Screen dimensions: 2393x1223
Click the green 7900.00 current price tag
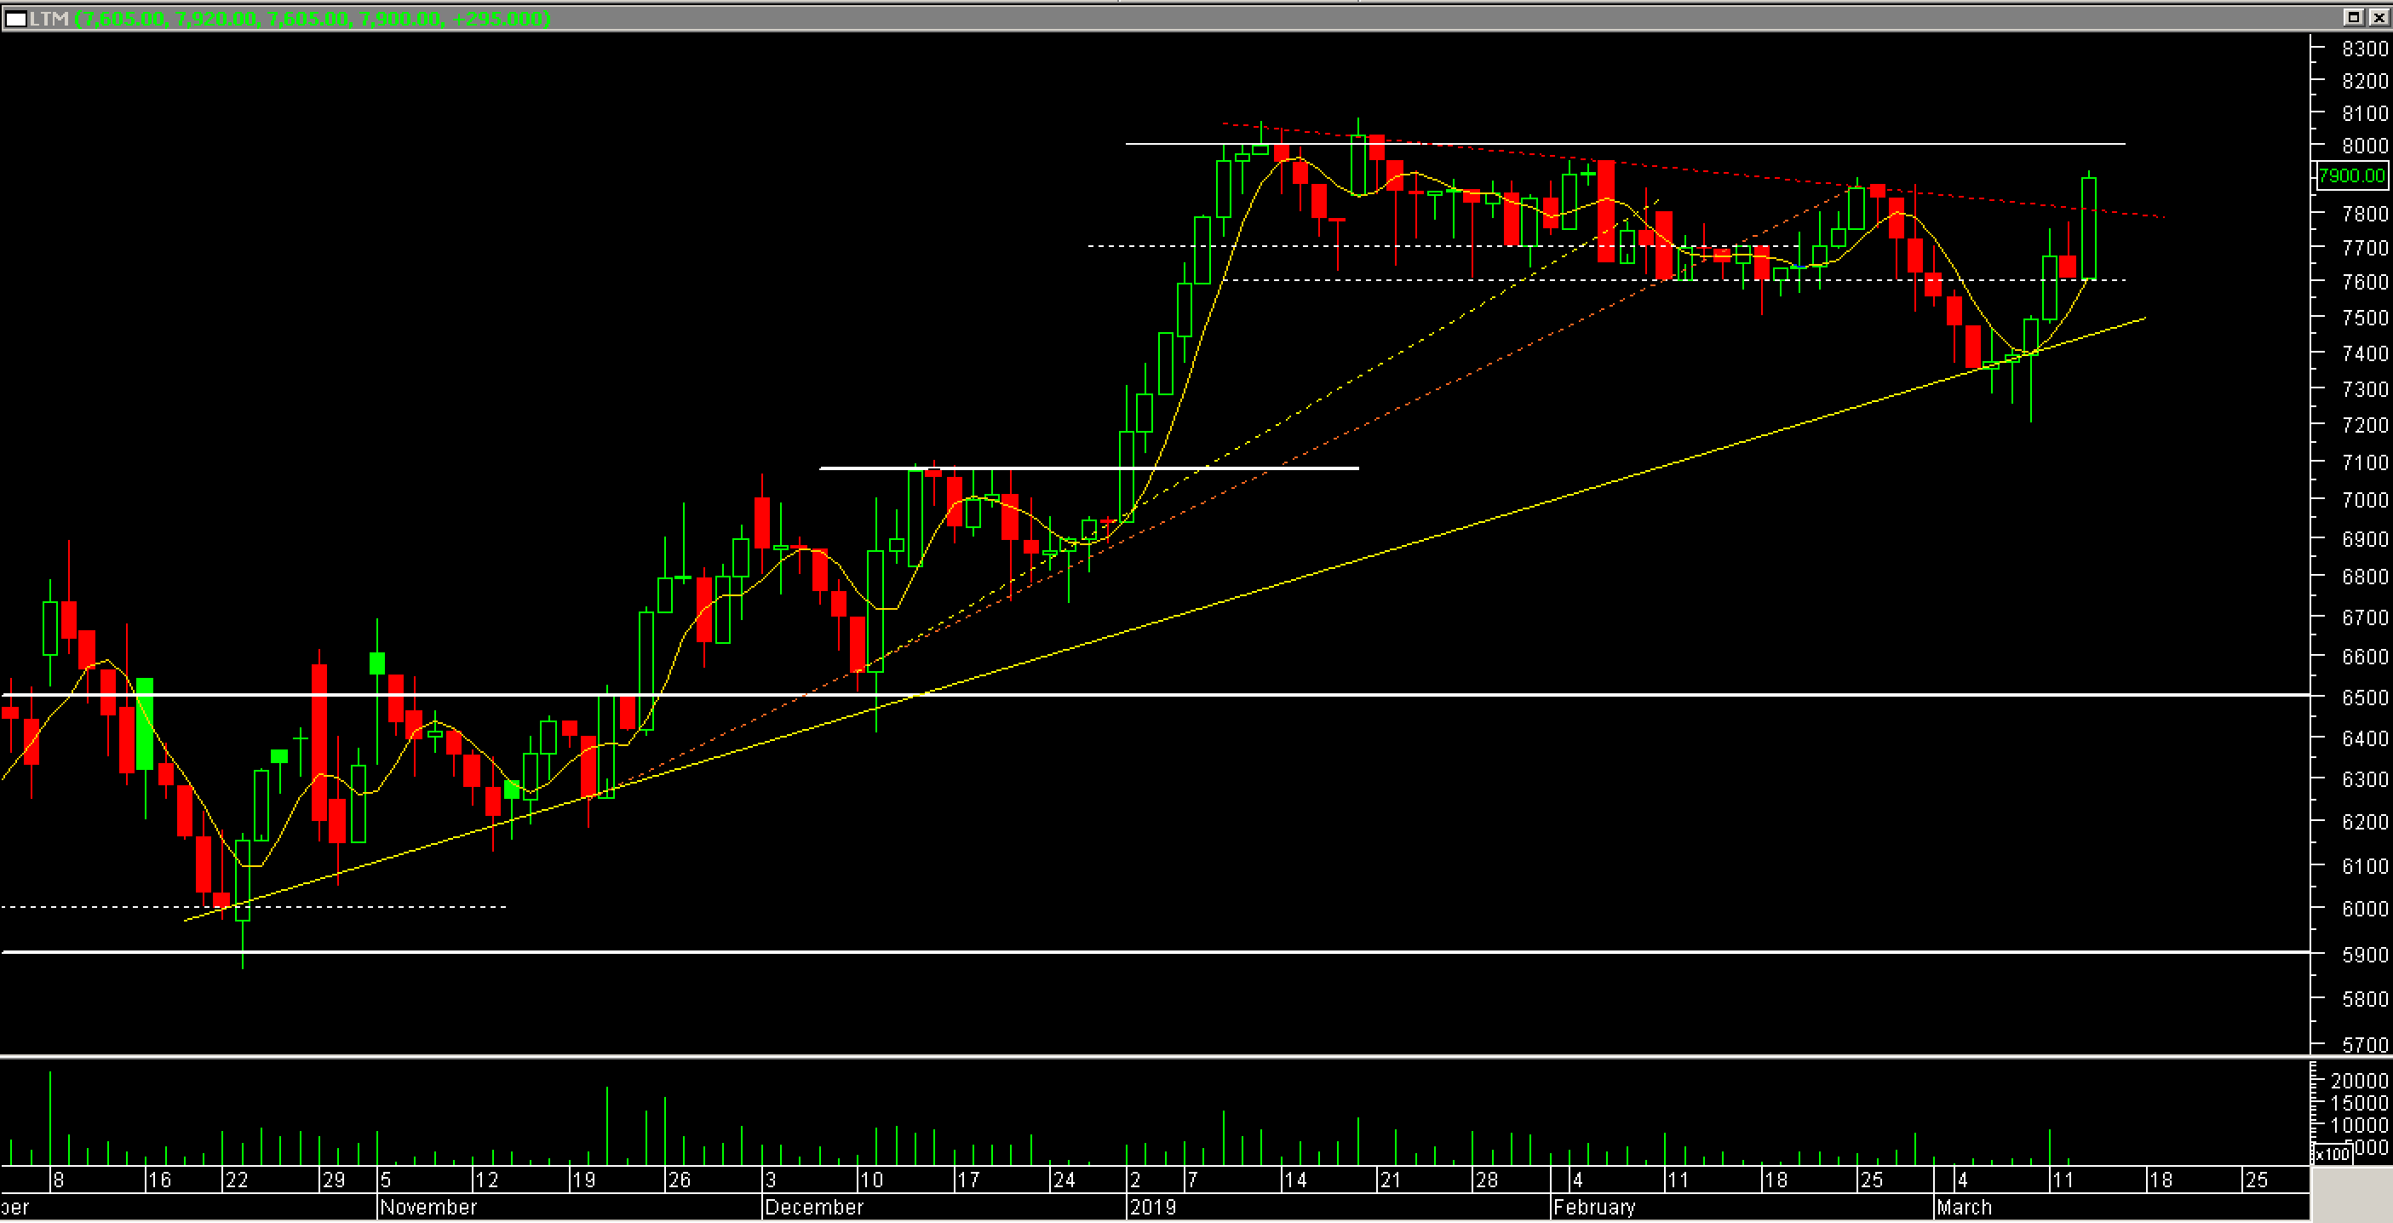pyautogui.click(x=2350, y=175)
